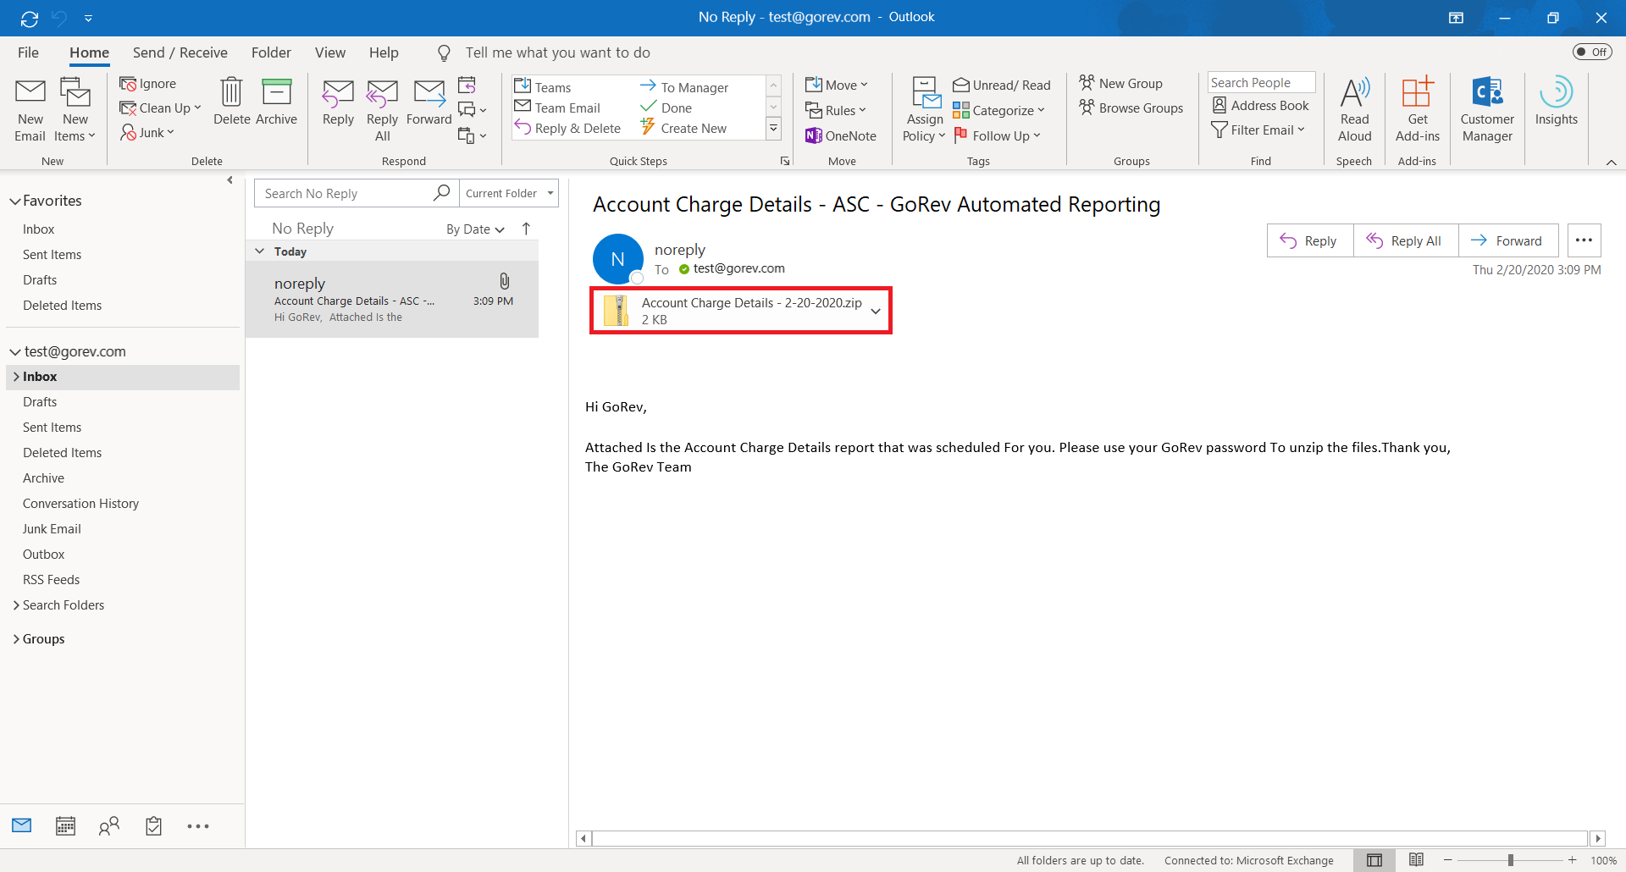The height and width of the screenshot is (872, 1626).
Task: Open attachment options dropdown arrow
Action: [x=876, y=311]
